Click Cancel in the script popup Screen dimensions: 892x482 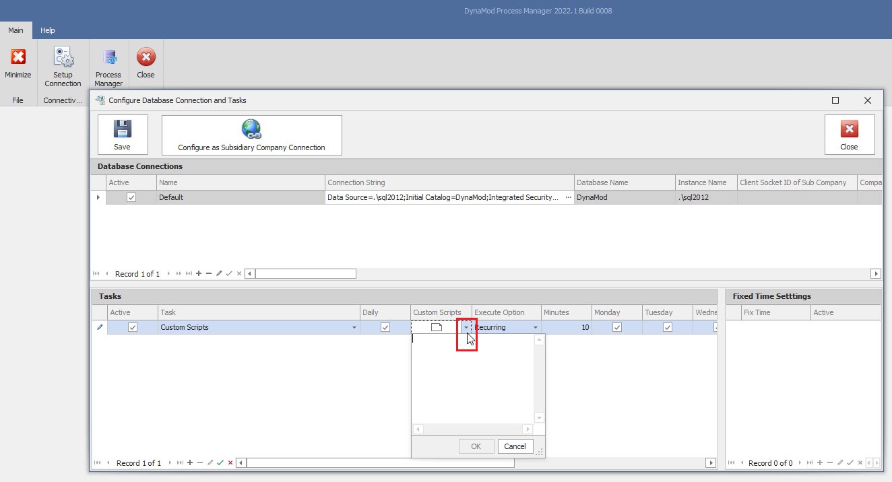515,446
